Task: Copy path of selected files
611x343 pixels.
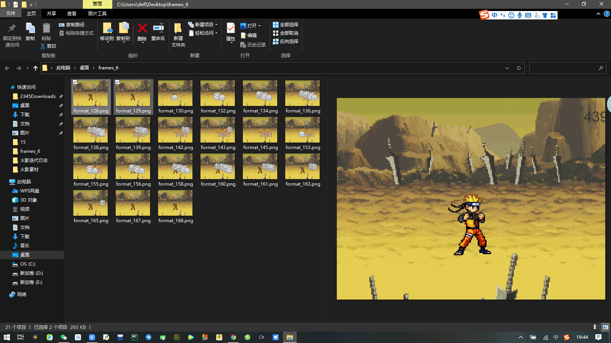Action: coord(72,25)
